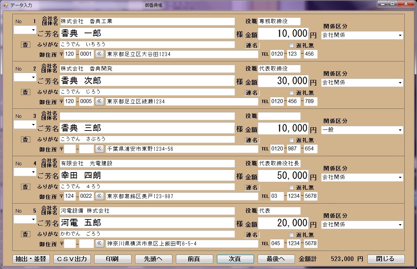This screenshot has height=269, width=417.
Task: Jump to last page with 最後へ
Action: pos(275,259)
